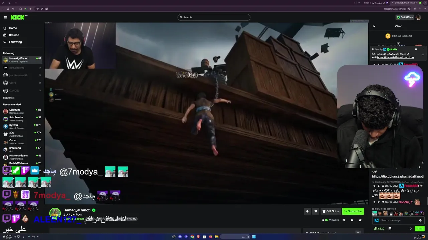428x240 pixels.
Task: Click the streamer Hamad_al7anoti avatar
Action: pyautogui.click(x=55, y=213)
